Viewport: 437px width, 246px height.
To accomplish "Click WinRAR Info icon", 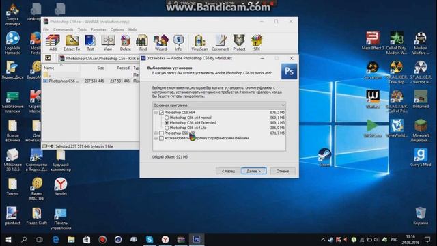I will (x=178, y=42).
